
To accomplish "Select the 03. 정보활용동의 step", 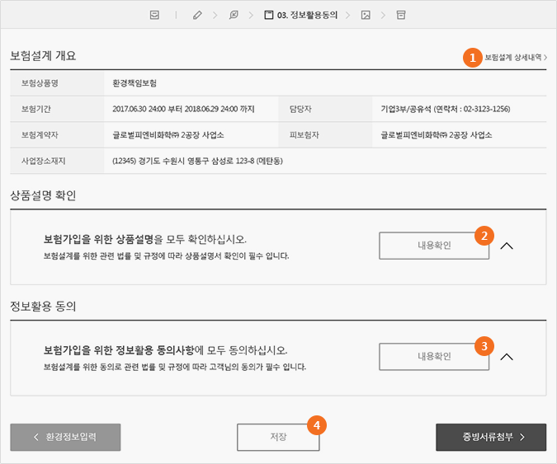I will point(300,15).
